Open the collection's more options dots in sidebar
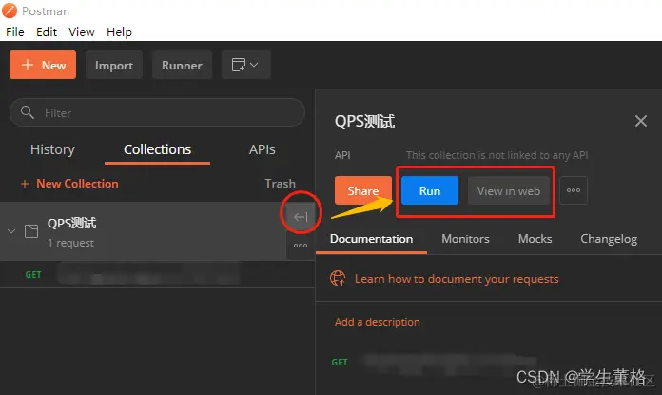The image size is (662, 395). coord(301,246)
